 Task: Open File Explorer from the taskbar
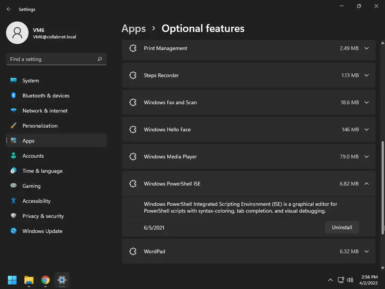[29, 280]
